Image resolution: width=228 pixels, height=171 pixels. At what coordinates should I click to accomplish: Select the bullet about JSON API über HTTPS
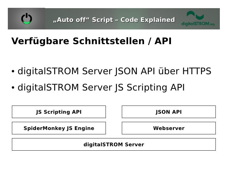(x=111, y=71)
